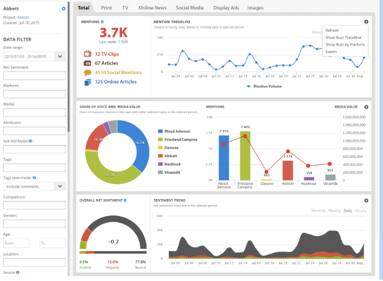Click the TV Clips television icon
Viewport: 383px width, 281px height.
click(87, 53)
